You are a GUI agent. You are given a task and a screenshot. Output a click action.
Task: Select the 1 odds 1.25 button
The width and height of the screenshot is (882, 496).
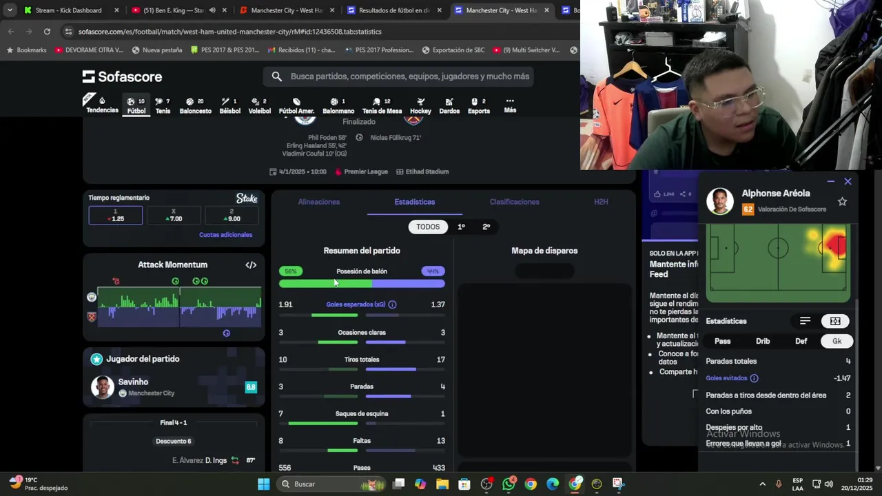(116, 216)
